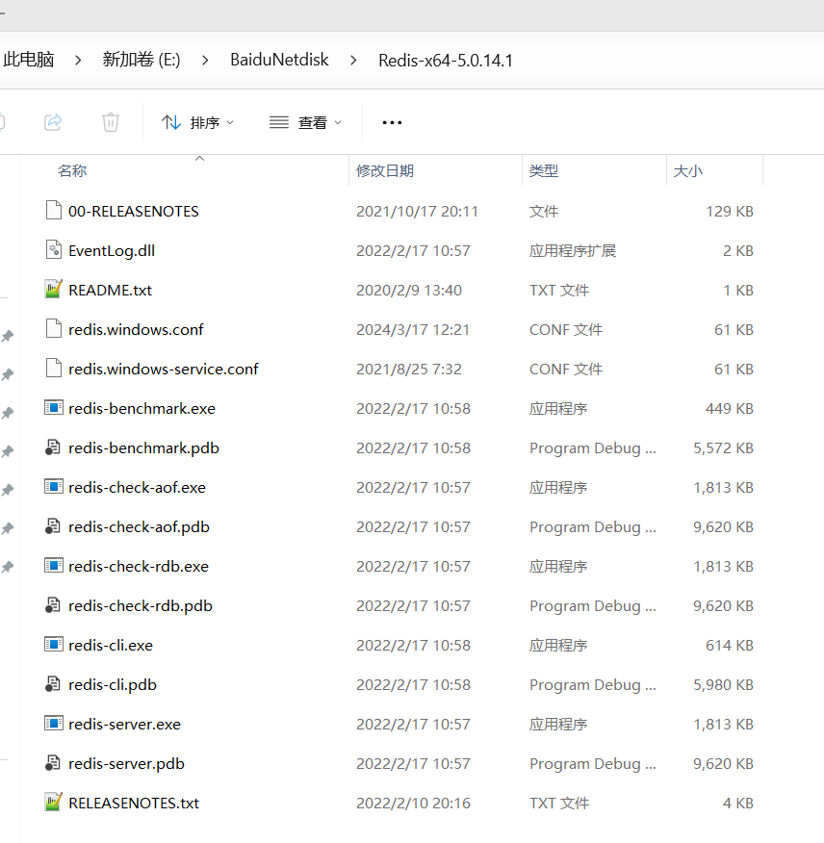Expand breadcrumb chevron after BaiduNetdisk
Viewport: 824px width, 843px height.
pyautogui.click(x=353, y=61)
